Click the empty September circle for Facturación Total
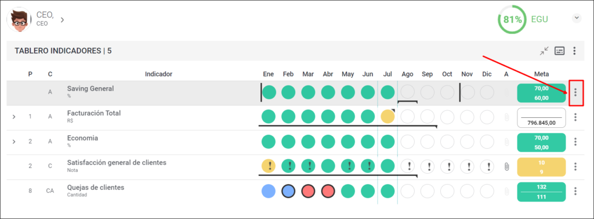Image resolution: width=594 pixels, height=219 pixels. [x=428, y=117]
